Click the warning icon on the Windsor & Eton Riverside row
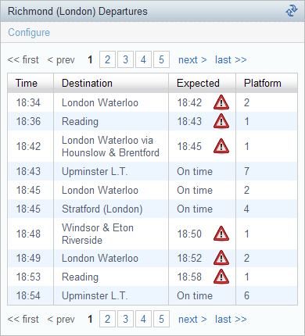The width and height of the screenshot is (305, 336). [221, 234]
